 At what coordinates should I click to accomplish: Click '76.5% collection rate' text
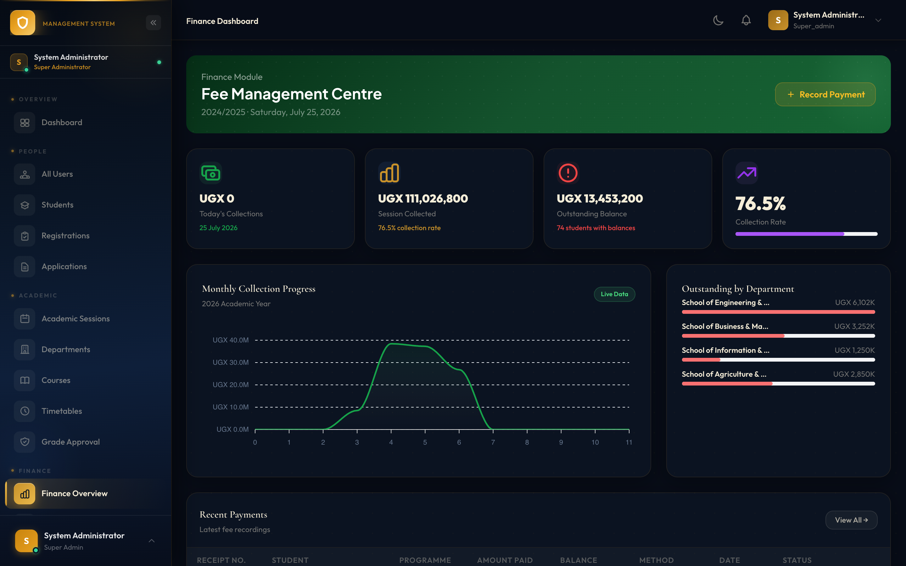[409, 228]
